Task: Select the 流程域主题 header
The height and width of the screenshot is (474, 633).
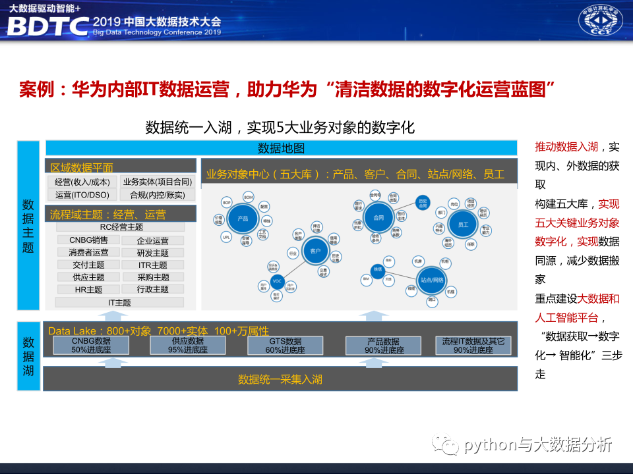Action: pos(121,214)
